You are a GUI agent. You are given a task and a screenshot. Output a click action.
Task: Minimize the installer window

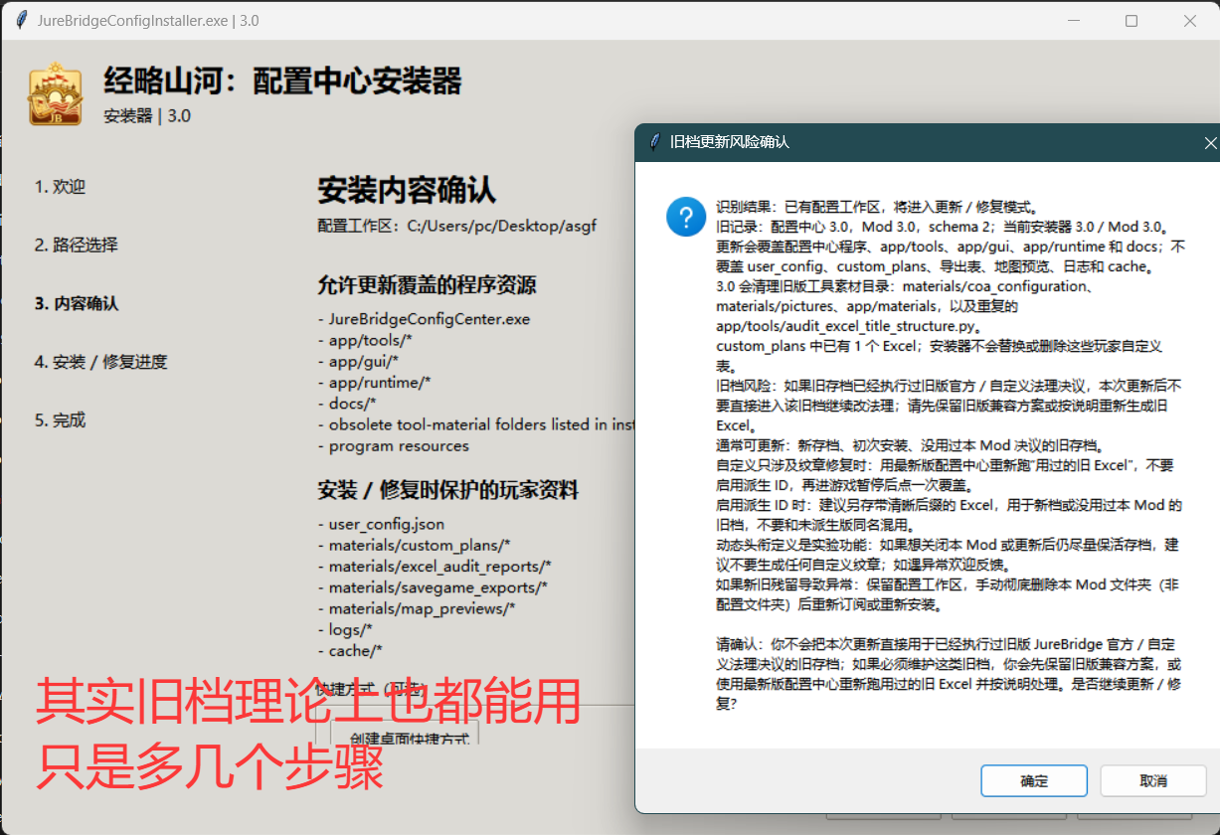(x=1073, y=20)
